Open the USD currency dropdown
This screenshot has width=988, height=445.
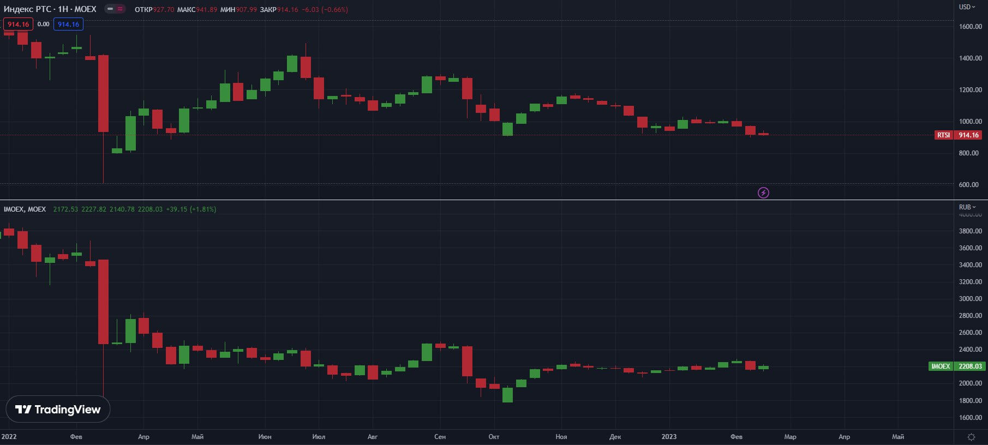coord(967,7)
